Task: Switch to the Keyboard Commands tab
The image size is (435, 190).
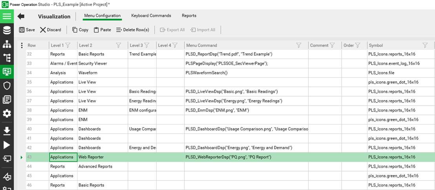Action: tap(151, 16)
